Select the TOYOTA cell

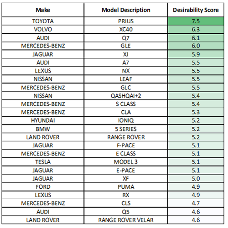(43, 21)
